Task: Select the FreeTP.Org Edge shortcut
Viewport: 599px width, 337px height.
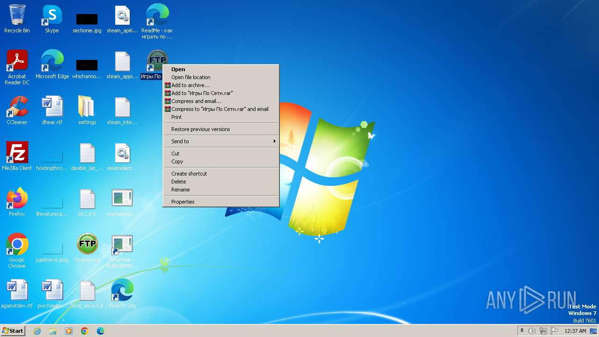Action: (x=122, y=294)
